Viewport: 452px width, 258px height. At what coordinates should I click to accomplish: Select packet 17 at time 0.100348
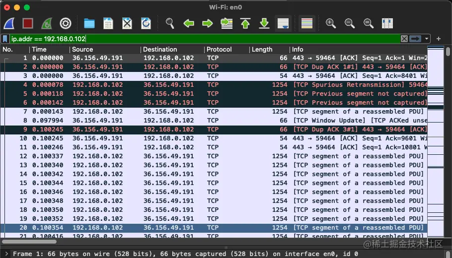(214, 201)
